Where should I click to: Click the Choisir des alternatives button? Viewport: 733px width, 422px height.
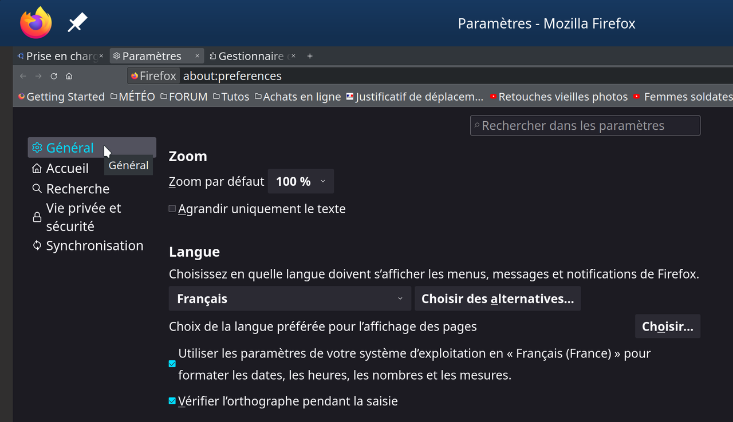point(497,298)
